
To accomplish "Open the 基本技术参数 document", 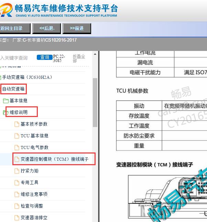I will click(34, 124).
